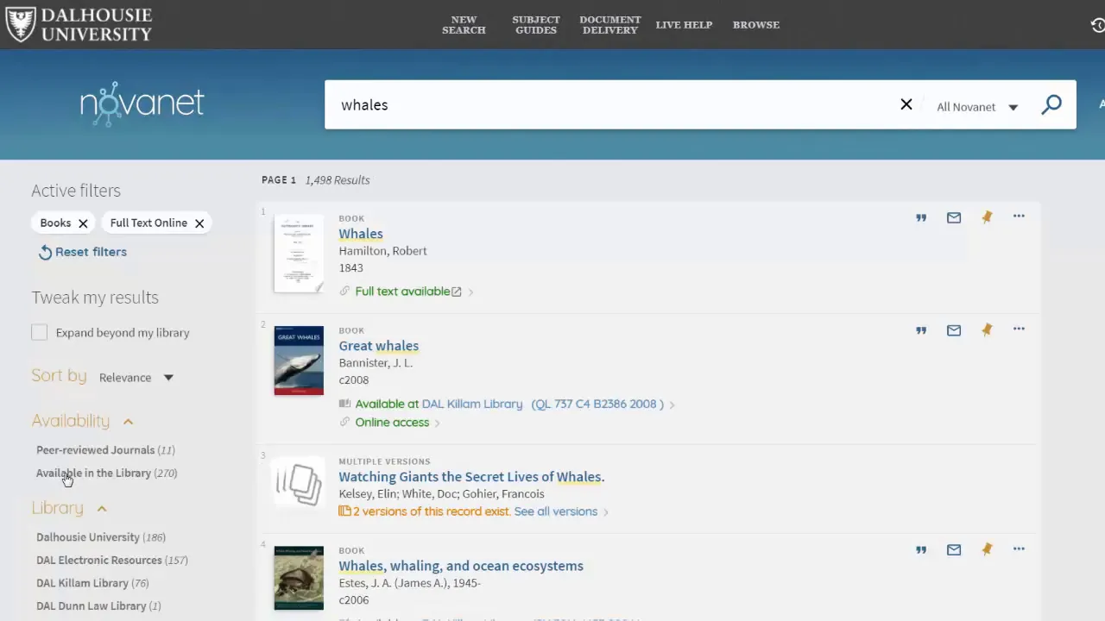
Task: Click DAL Killam Library availability link
Action: [472, 405]
